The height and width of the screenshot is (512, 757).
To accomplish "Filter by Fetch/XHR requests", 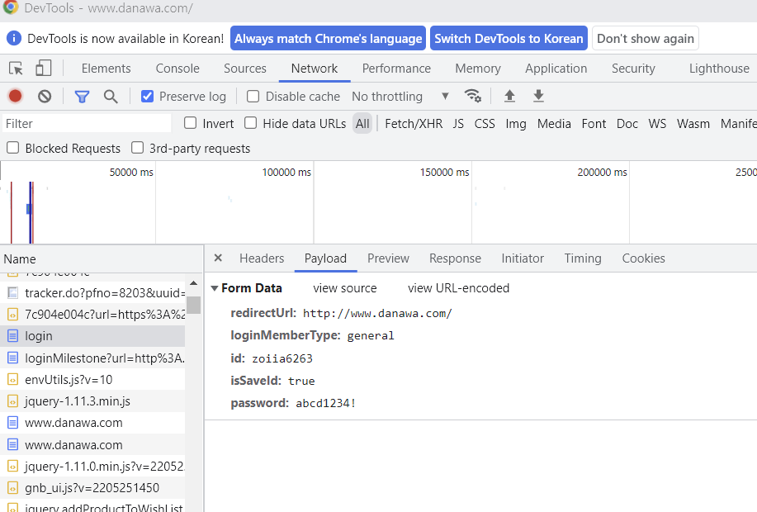I will click(x=414, y=124).
